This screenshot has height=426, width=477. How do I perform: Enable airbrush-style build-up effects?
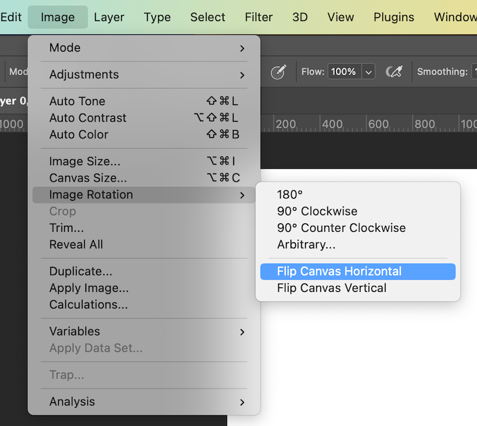coord(395,72)
